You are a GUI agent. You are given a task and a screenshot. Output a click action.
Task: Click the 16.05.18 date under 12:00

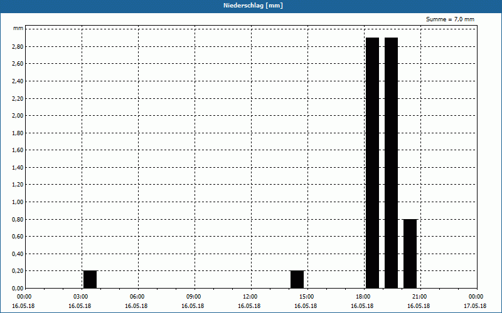point(249,306)
